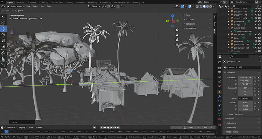Expand the guardshack tree item
Image resolution: width=262 pixels, height=139 pixels.
pos(229,22)
